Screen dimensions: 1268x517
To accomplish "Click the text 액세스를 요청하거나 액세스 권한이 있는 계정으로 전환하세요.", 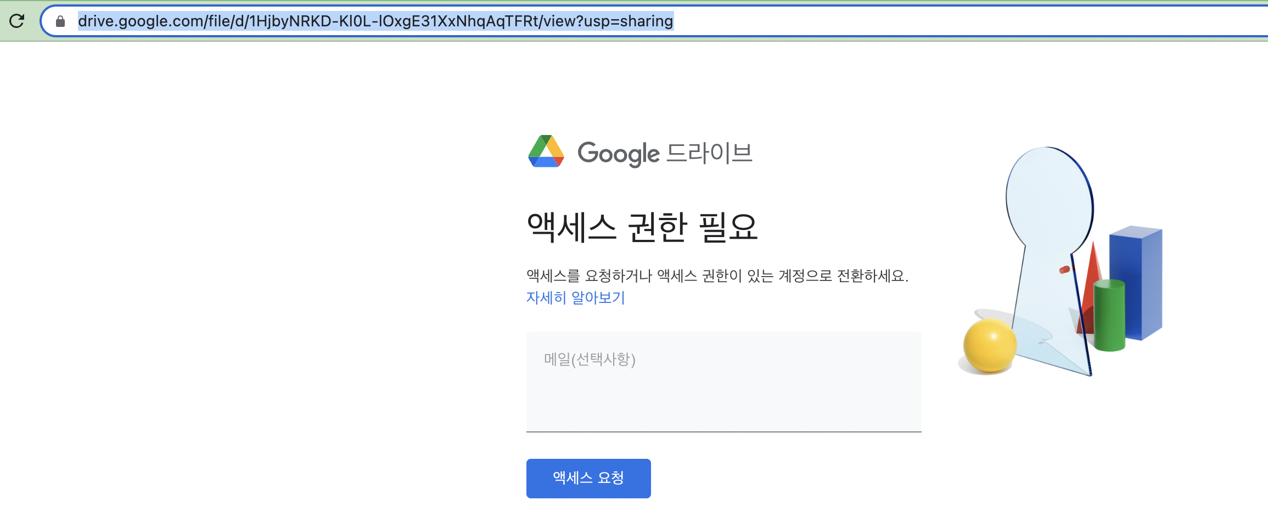I will coord(717,276).
